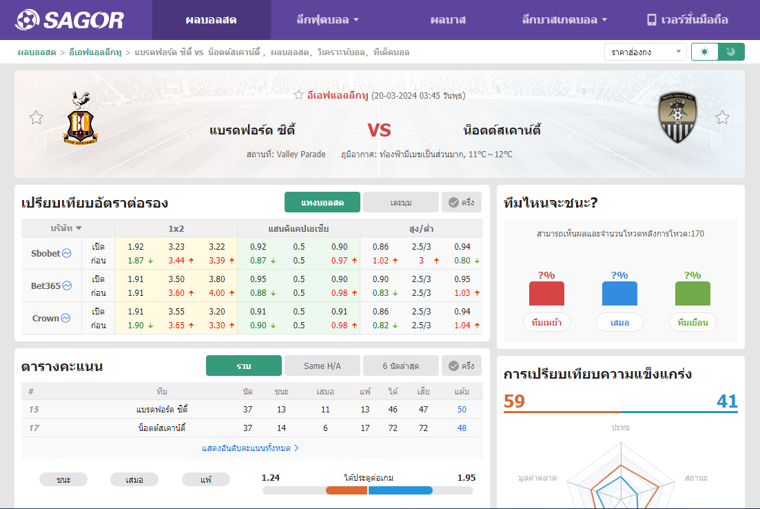Viewport: 760px width, 509px height.
Task: Open Notts County row in standings
Action: click(x=252, y=428)
